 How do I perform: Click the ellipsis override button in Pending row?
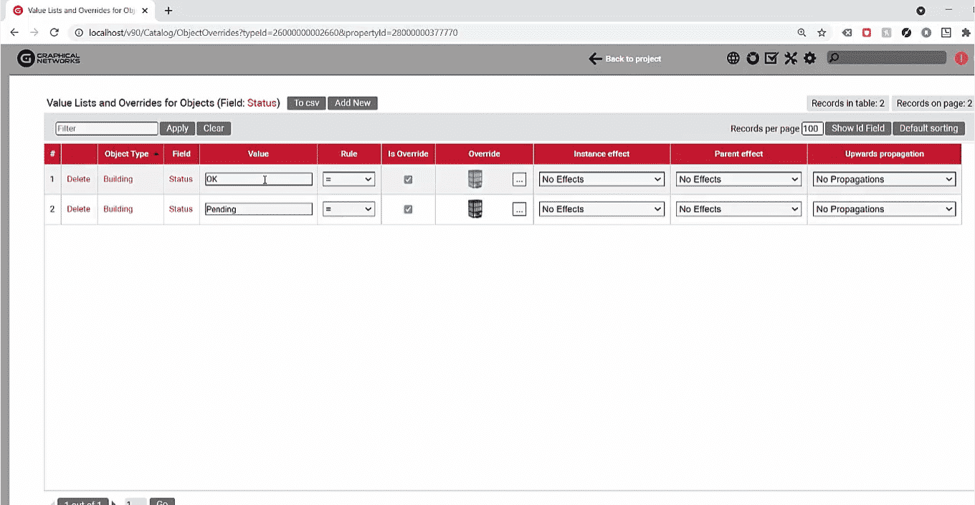520,210
